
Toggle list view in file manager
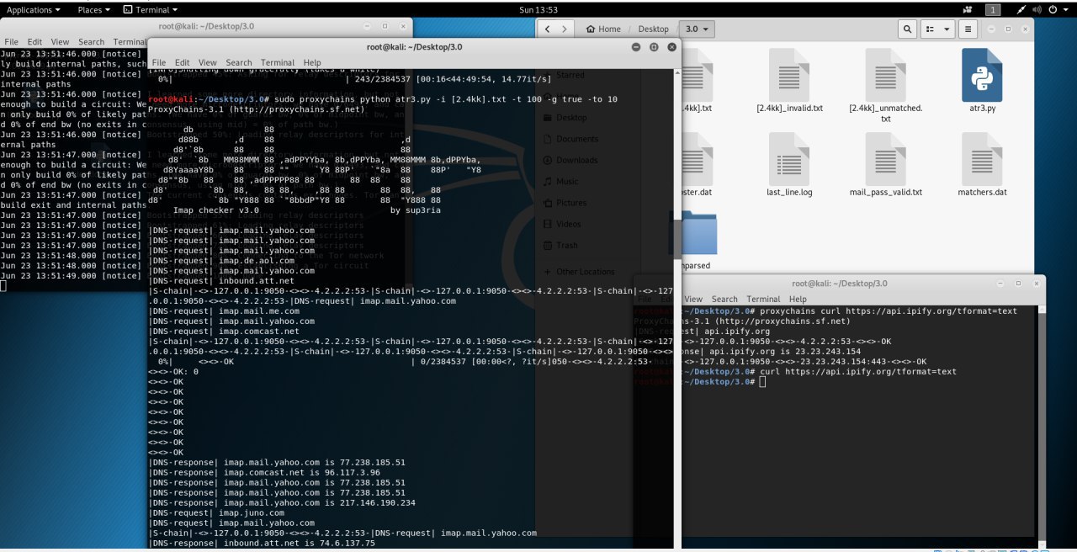pos(931,29)
